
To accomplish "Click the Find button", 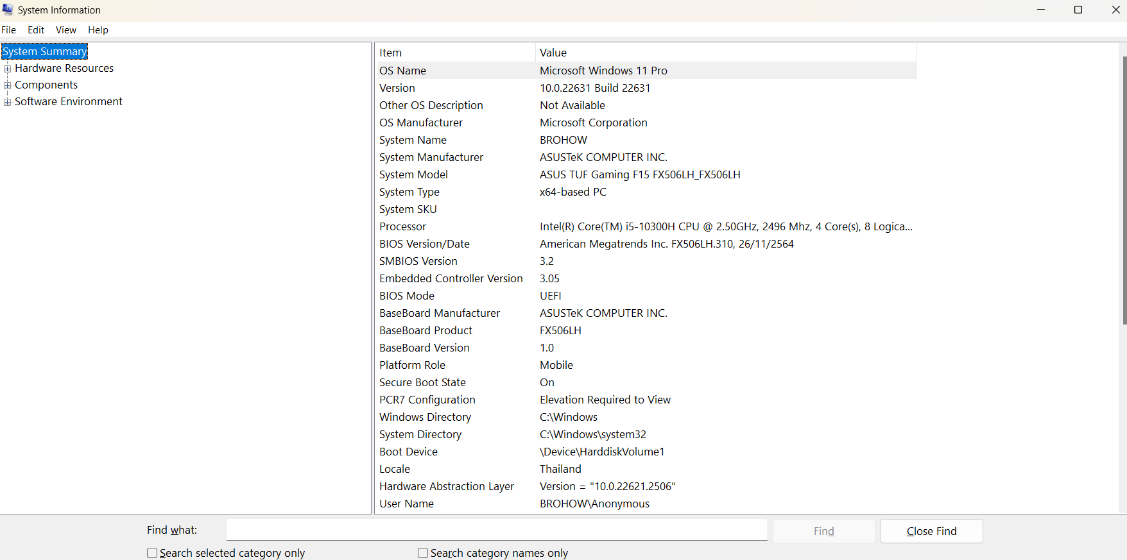I will (824, 531).
